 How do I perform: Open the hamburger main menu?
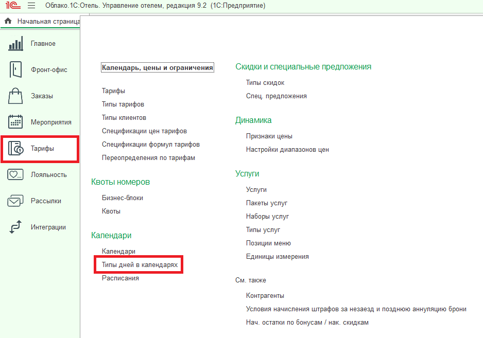[x=31, y=6]
